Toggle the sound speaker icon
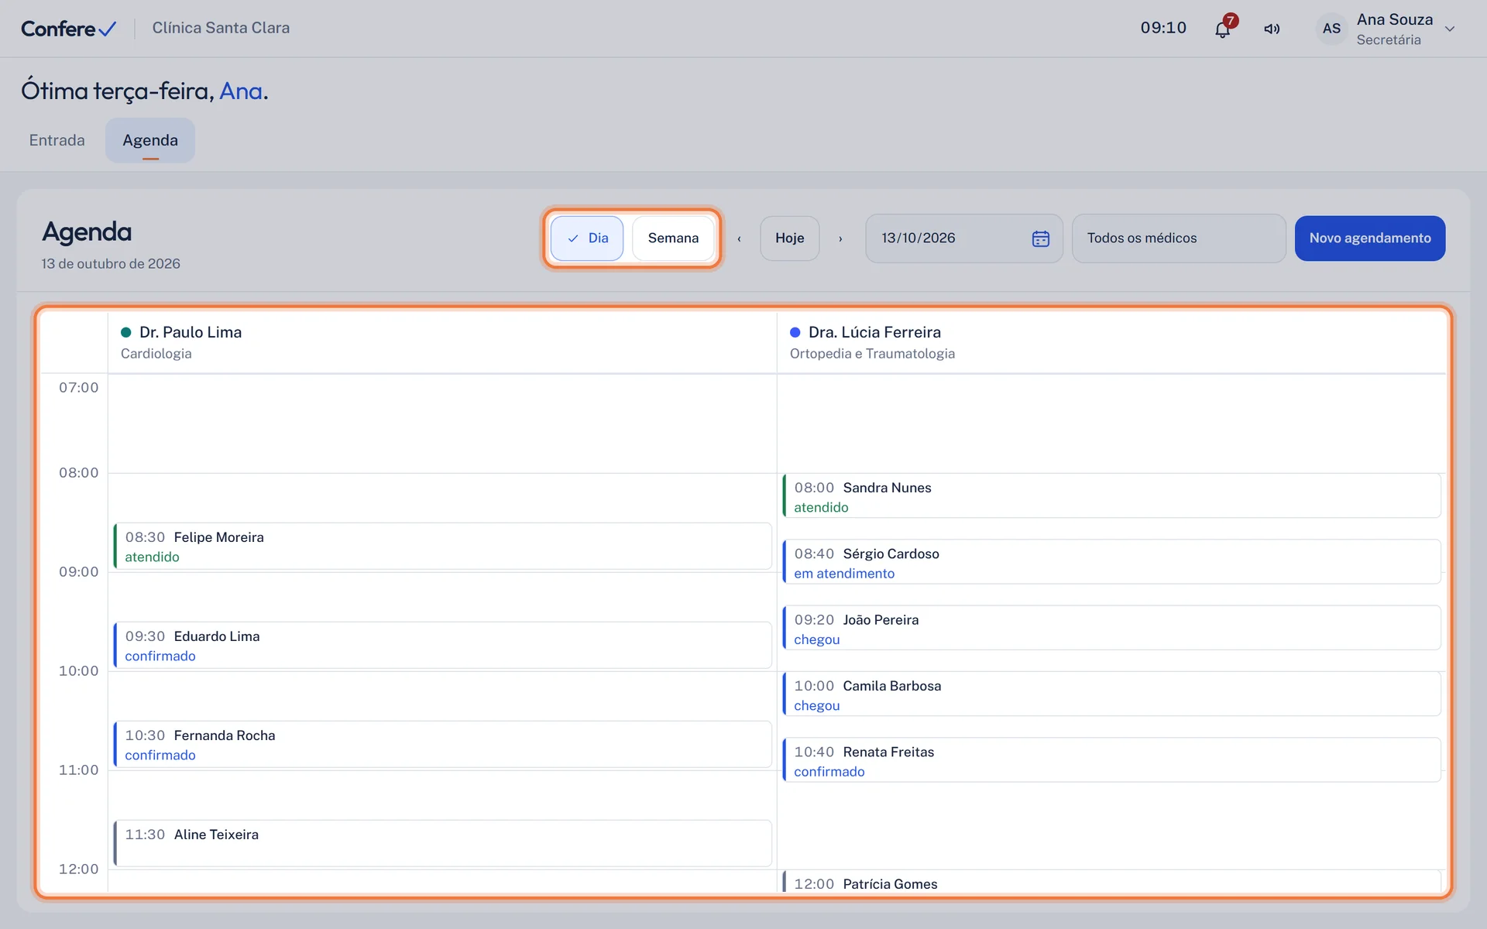This screenshot has width=1487, height=929. click(x=1272, y=29)
